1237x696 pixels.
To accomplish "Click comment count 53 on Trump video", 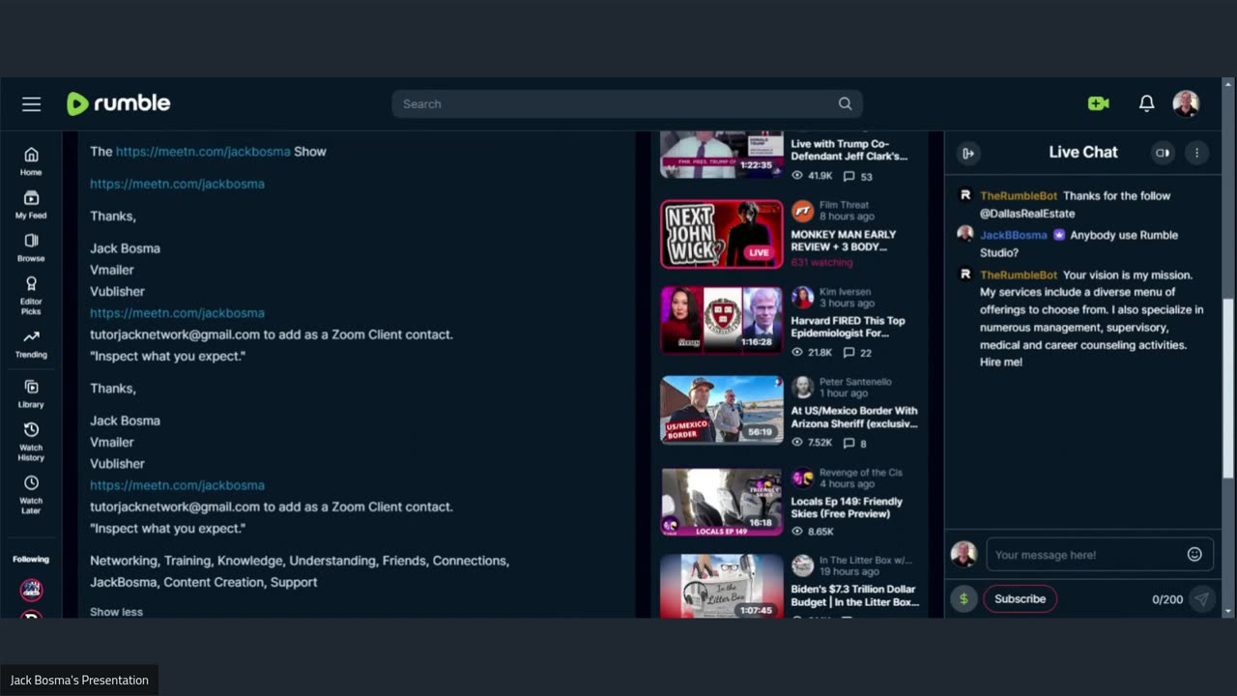I will point(858,177).
